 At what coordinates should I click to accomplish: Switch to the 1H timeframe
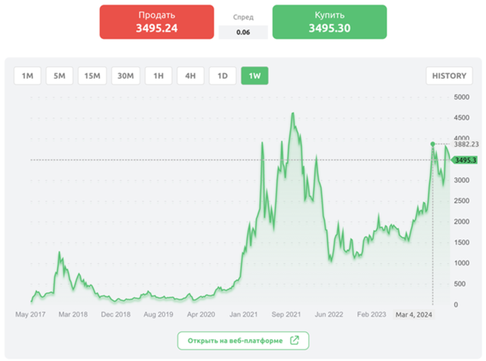tap(158, 76)
